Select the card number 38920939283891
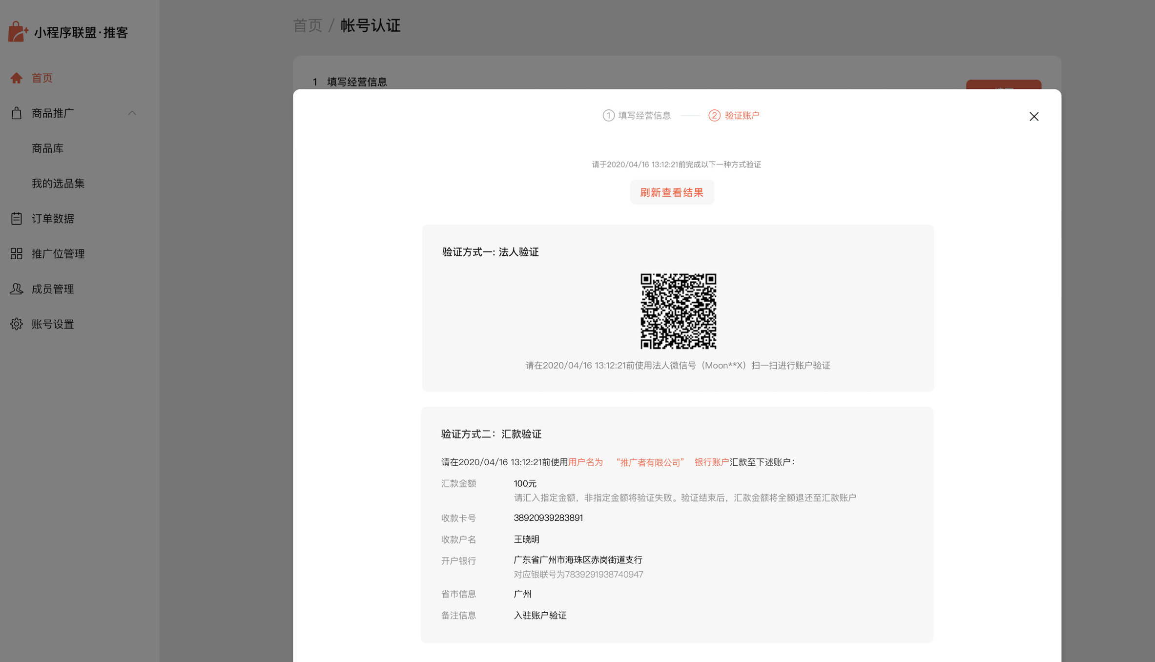The height and width of the screenshot is (662, 1155). click(548, 518)
